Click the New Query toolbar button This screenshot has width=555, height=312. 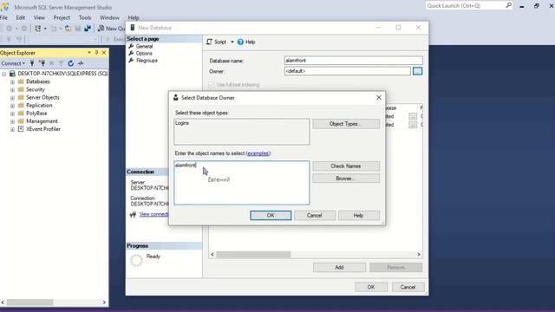[111, 29]
